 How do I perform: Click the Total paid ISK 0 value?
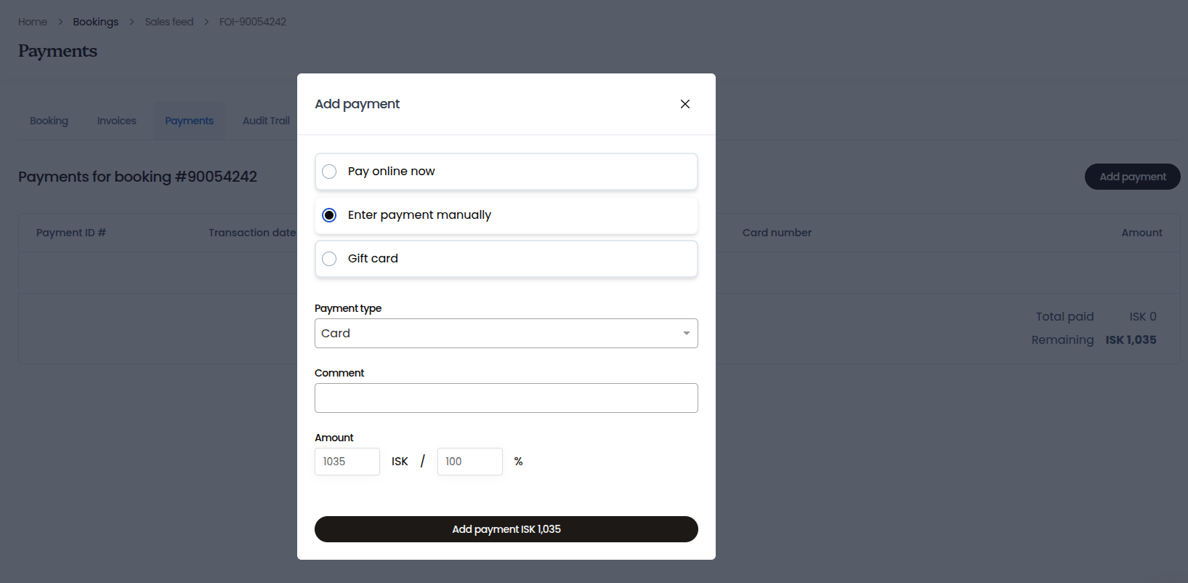(x=1143, y=316)
